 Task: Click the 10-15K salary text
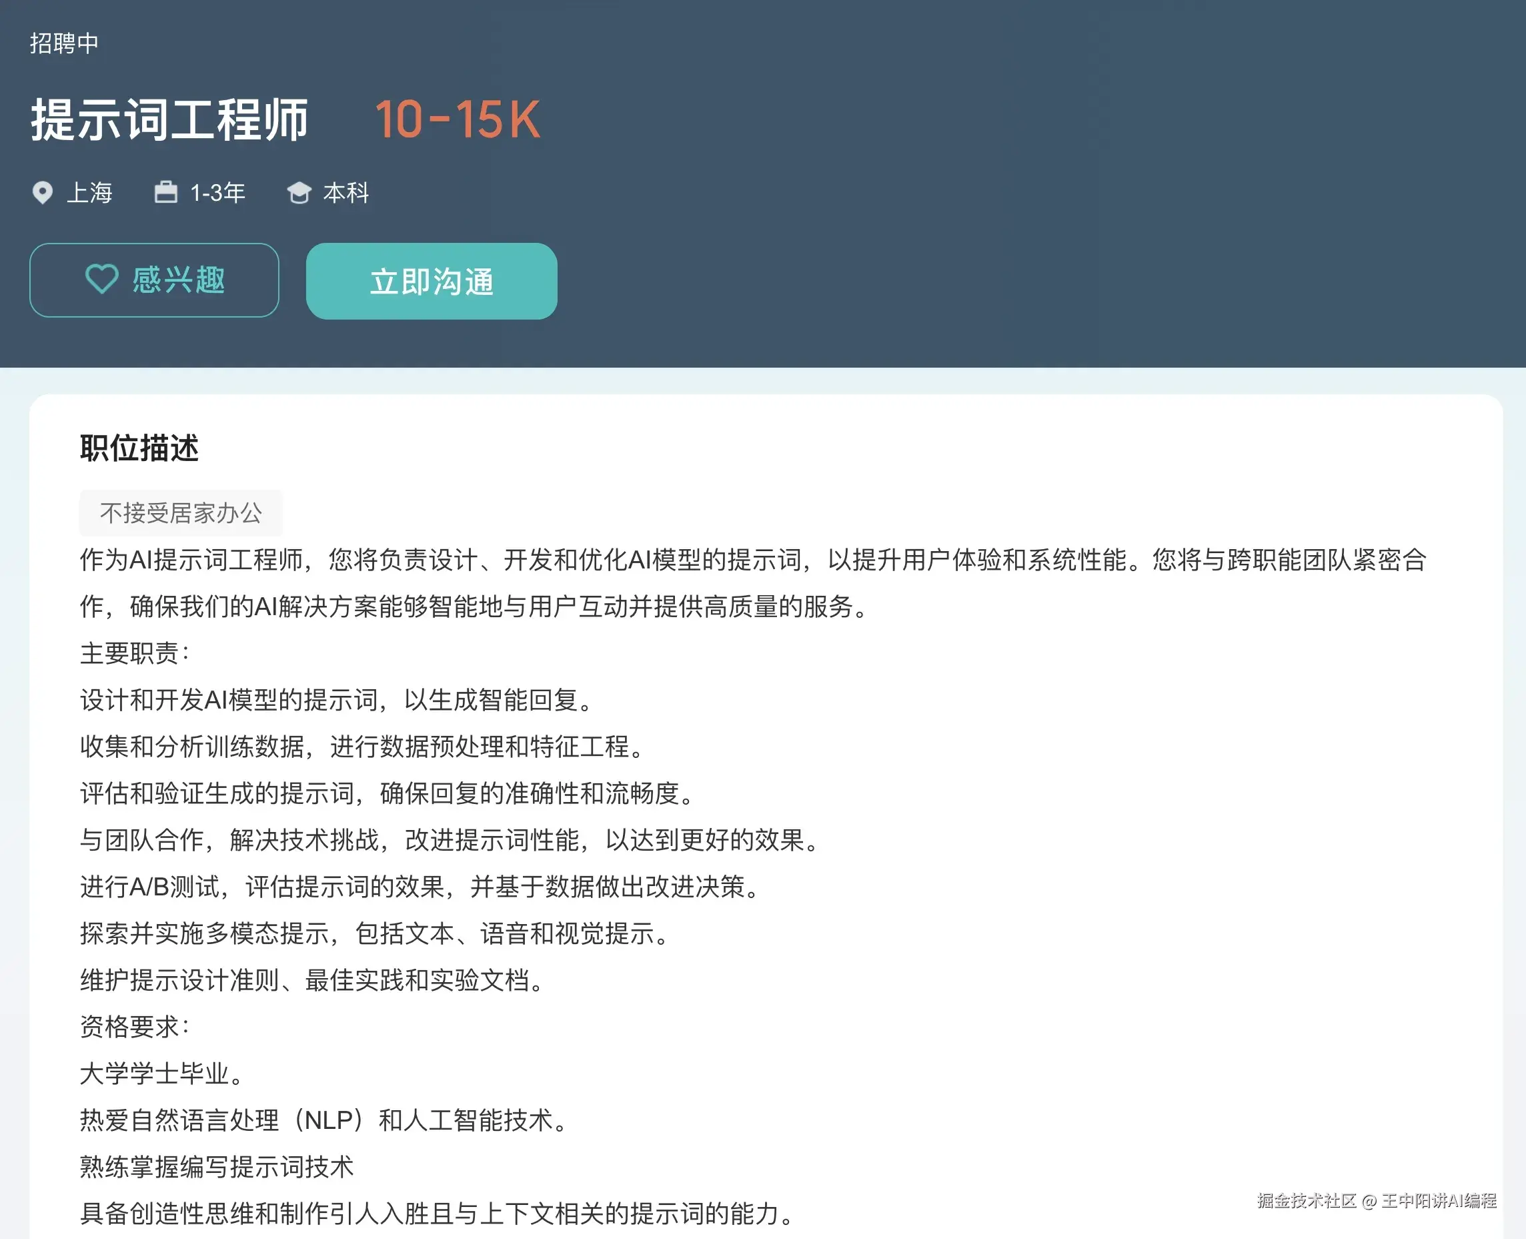click(x=457, y=119)
